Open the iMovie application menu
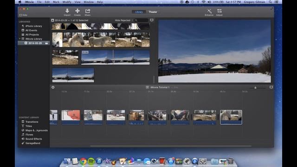 coord(29,2)
